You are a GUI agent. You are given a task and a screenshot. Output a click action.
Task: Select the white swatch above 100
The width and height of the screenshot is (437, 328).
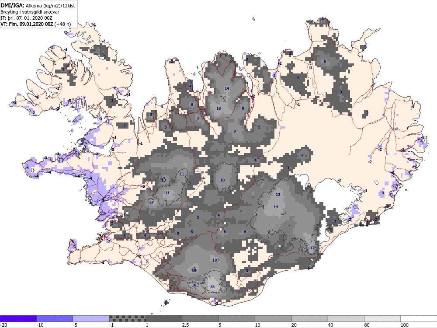(419, 318)
